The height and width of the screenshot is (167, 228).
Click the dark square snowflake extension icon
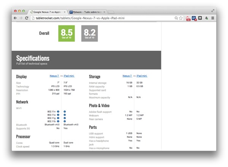[x=200, y=18]
